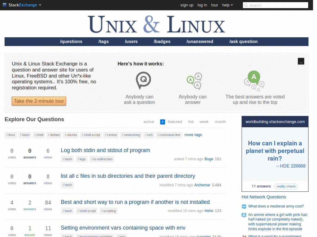
Task: Click the Unix & Linux site logo
Action: [156, 24]
